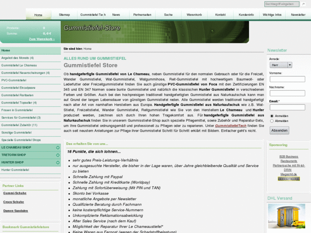Submit search with the arrow icon
The image size is (311, 233).
303,4
